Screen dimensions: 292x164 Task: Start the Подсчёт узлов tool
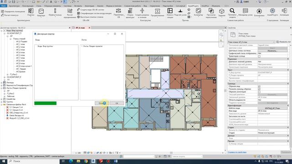click(x=180, y=12)
